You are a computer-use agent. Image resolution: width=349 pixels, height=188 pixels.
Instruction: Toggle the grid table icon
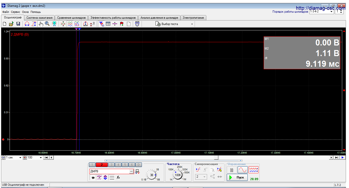108,24
